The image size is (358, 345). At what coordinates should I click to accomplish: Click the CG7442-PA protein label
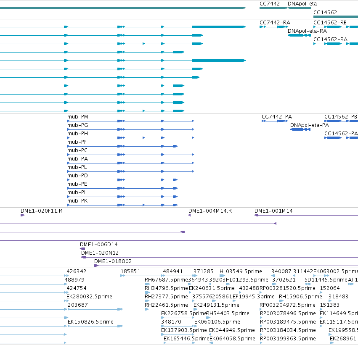tap(277, 117)
